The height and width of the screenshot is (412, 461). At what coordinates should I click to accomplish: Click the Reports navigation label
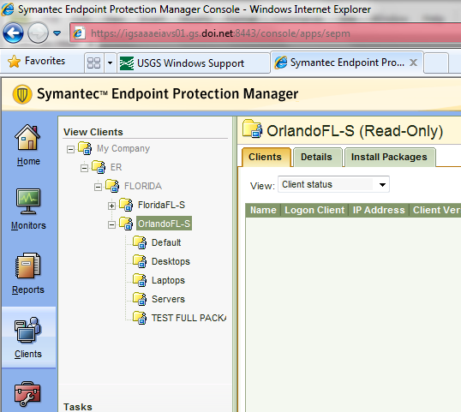(x=28, y=290)
